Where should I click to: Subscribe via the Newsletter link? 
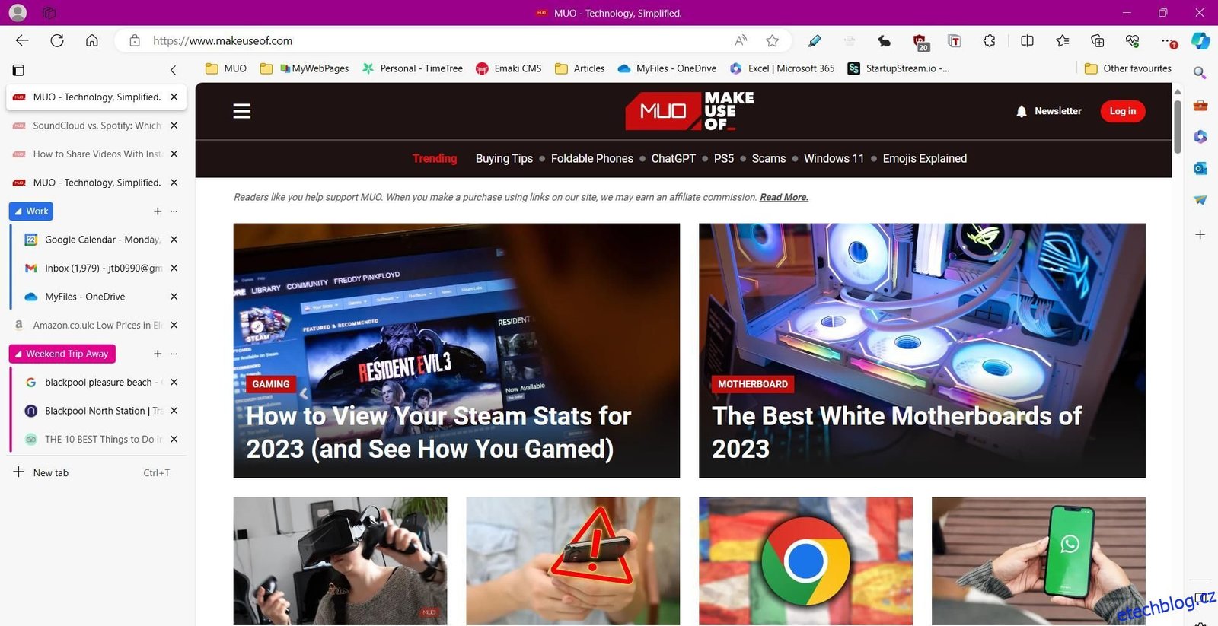pyautogui.click(x=1049, y=111)
